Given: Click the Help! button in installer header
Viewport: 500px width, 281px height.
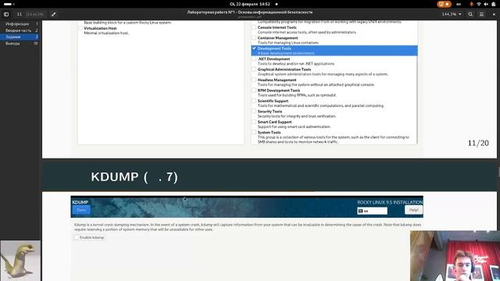Looking at the screenshot, I should (413, 210).
